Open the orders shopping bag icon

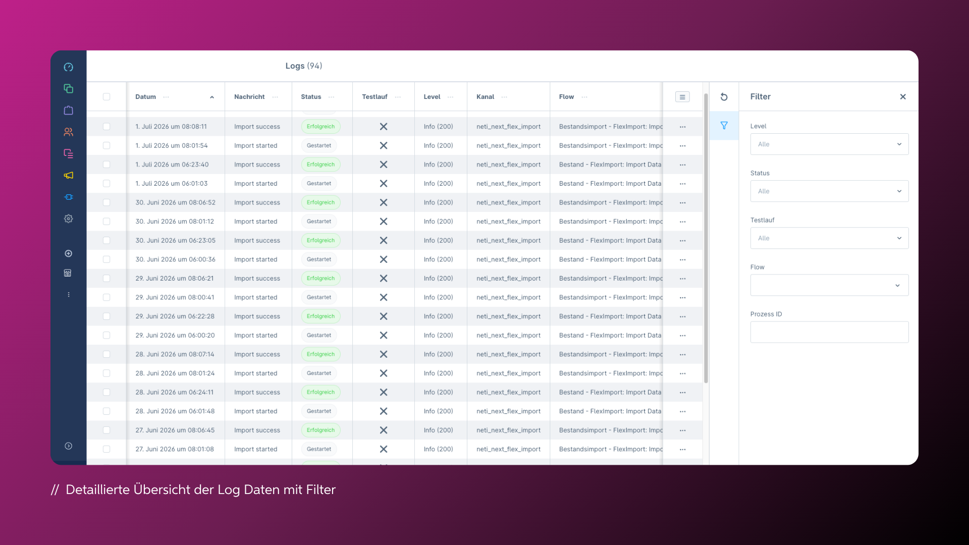click(69, 111)
